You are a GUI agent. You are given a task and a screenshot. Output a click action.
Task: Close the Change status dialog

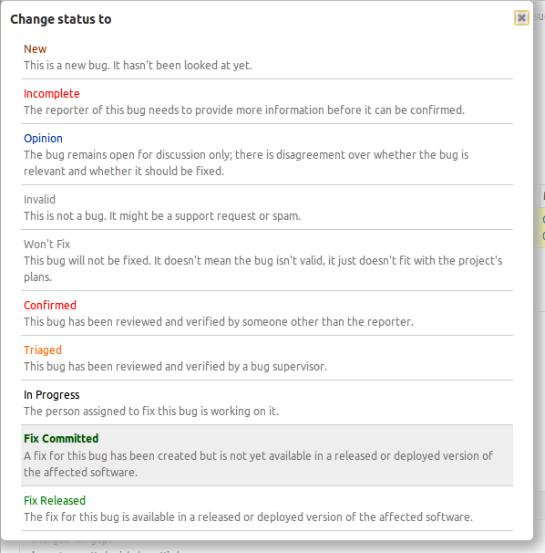coord(521,17)
